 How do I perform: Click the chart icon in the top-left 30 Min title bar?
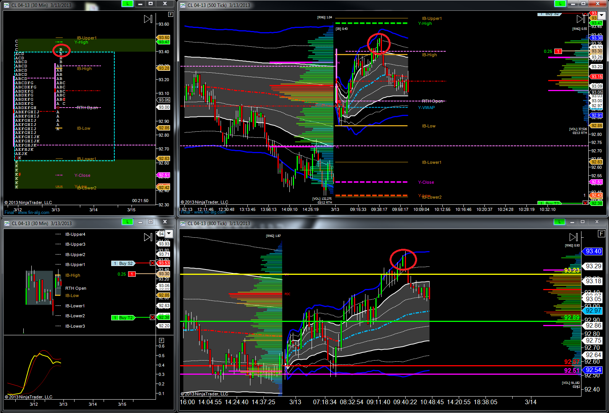(6, 5)
